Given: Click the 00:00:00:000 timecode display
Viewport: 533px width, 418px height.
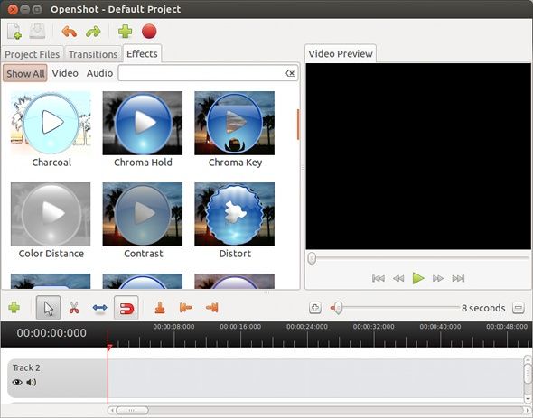Looking at the screenshot, I should pos(51,333).
